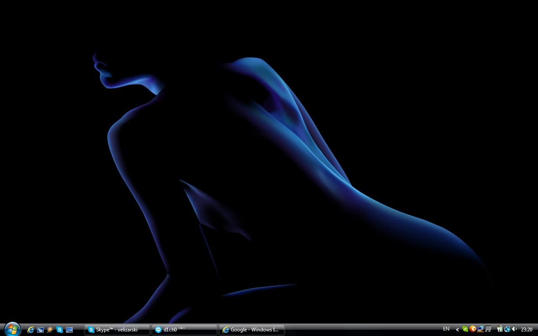Click the green Skype status tray icon
538x336 pixels.
click(465, 329)
